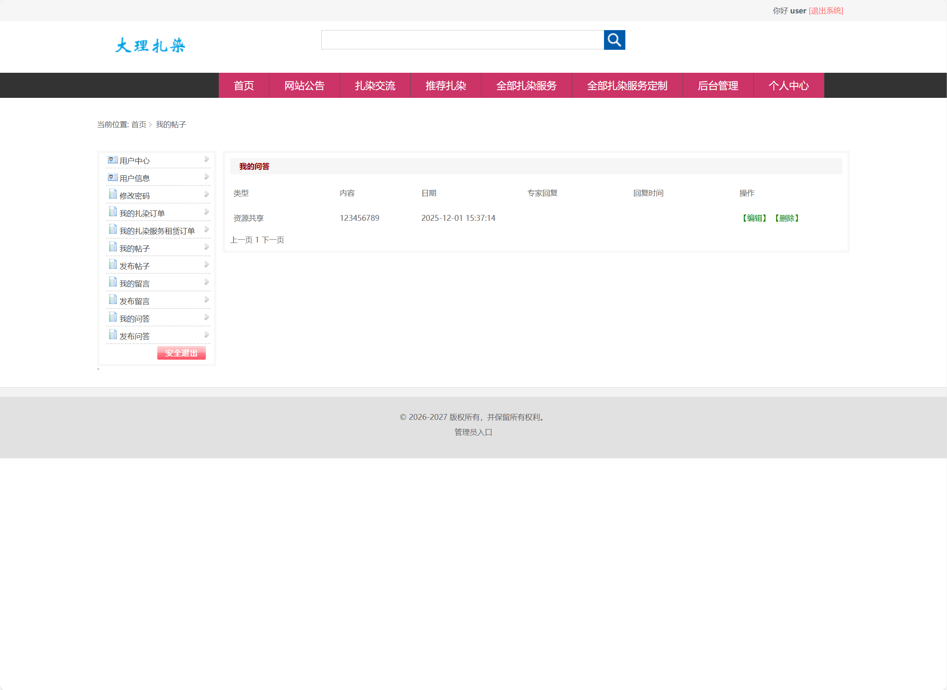Click the arrow chevron on the 我的问答 row
This screenshot has width=947, height=690.
[206, 317]
